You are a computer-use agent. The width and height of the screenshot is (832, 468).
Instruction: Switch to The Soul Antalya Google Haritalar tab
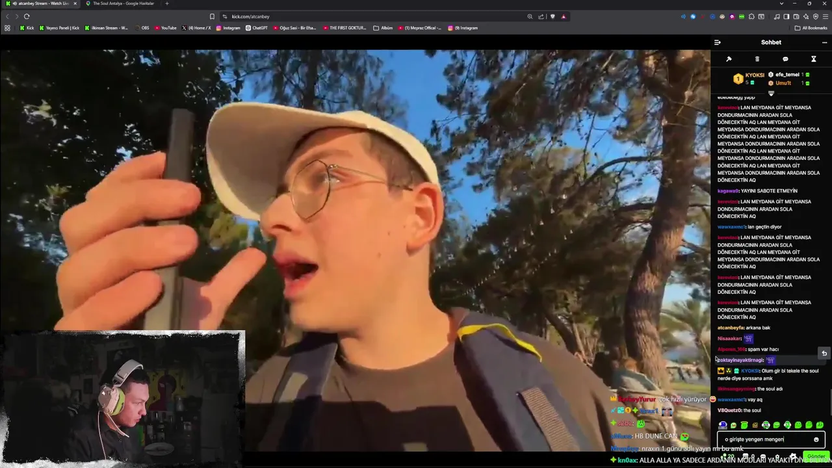[122, 3]
